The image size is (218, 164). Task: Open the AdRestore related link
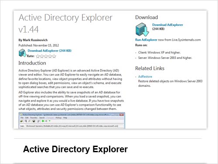[x=145, y=76]
